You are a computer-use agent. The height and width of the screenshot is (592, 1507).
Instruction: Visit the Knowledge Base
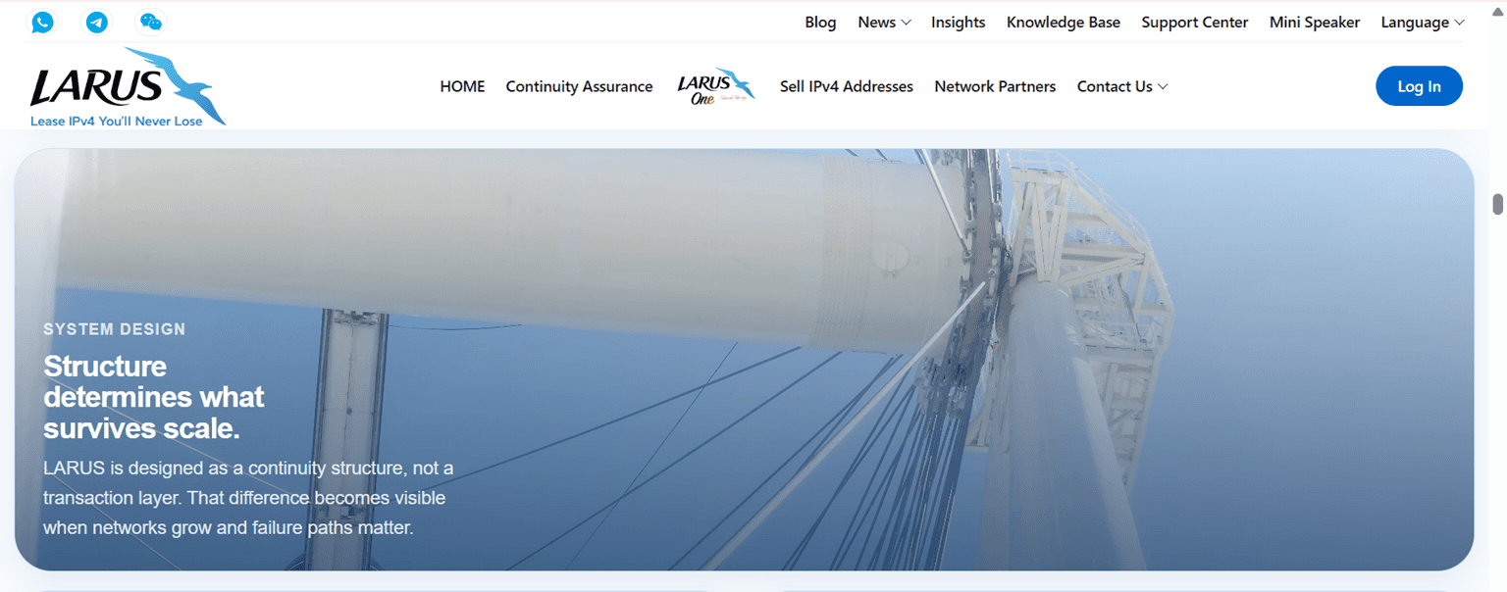coord(1064,22)
